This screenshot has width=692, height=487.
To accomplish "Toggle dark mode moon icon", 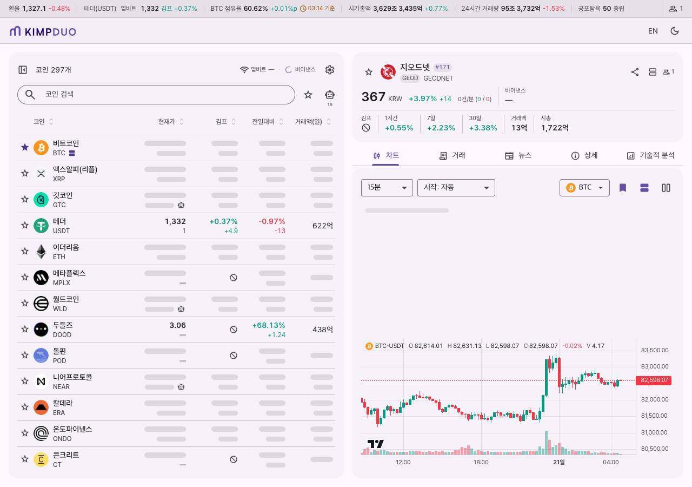I will (675, 31).
